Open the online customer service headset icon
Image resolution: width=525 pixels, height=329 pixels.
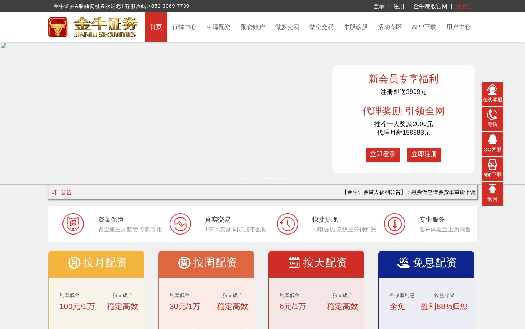(492, 89)
